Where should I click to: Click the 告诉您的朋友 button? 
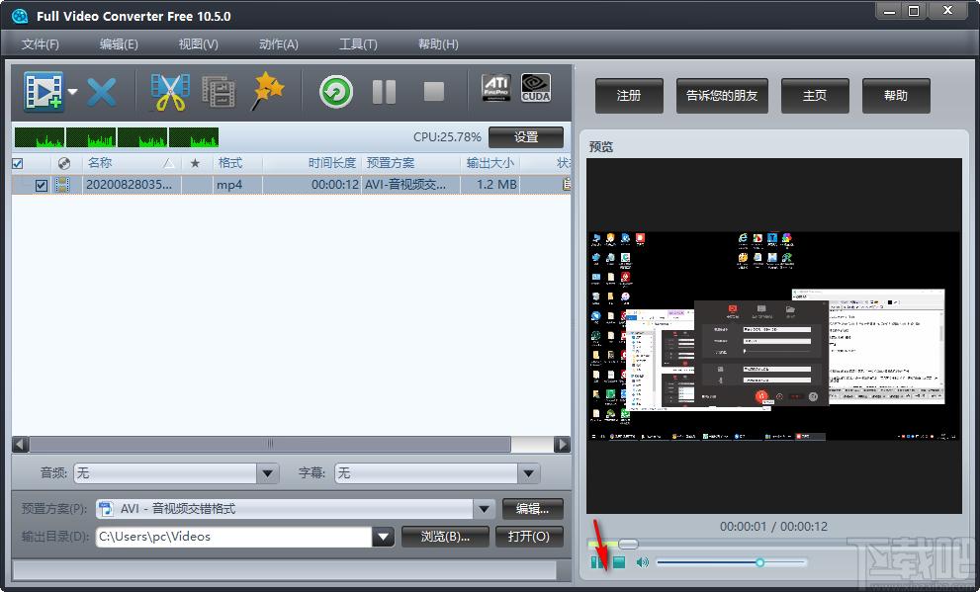click(x=722, y=96)
